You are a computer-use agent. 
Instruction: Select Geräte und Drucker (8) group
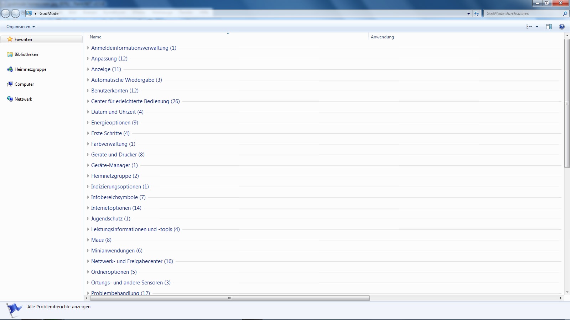[x=118, y=155]
